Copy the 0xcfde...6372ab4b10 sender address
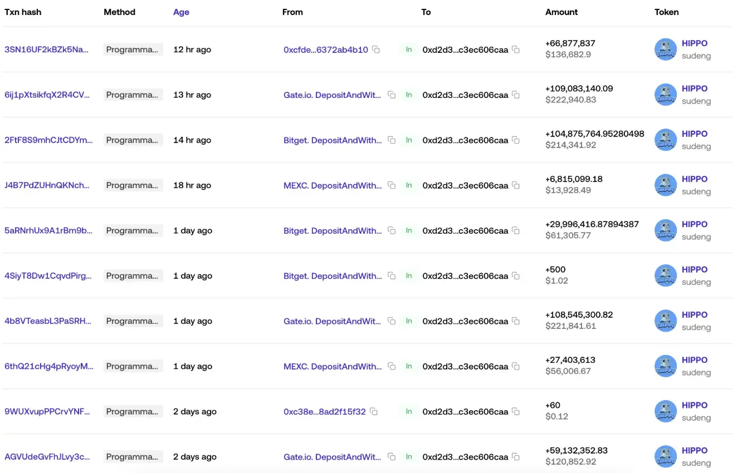 click(376, 50)
